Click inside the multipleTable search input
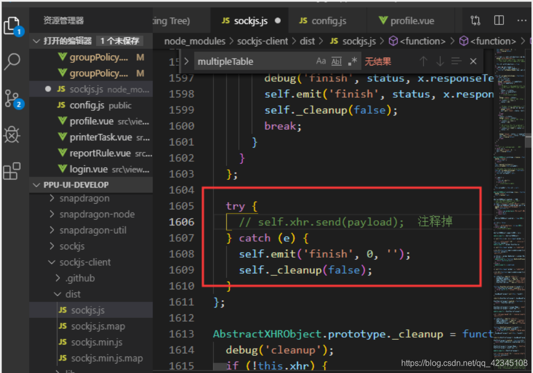 [x=249, y=61]
